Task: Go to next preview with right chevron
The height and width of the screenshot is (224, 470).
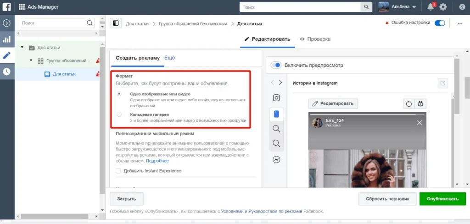Action: coord(280,82)
